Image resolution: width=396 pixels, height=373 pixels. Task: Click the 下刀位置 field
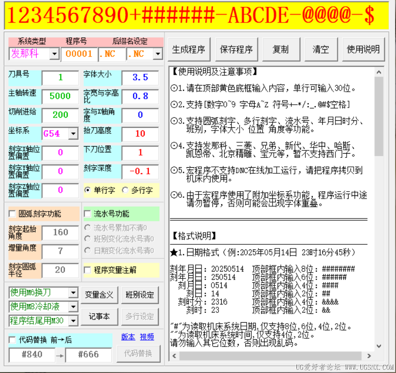click(140, 153)
